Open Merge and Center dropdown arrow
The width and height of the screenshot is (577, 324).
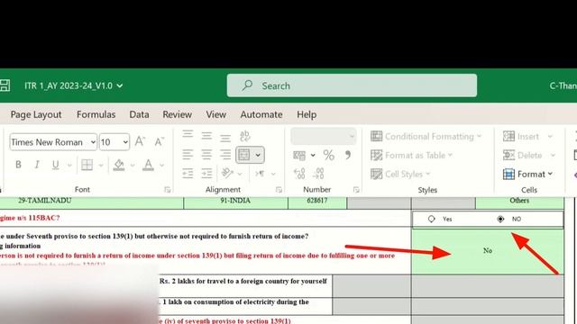(x=258, y=155)
